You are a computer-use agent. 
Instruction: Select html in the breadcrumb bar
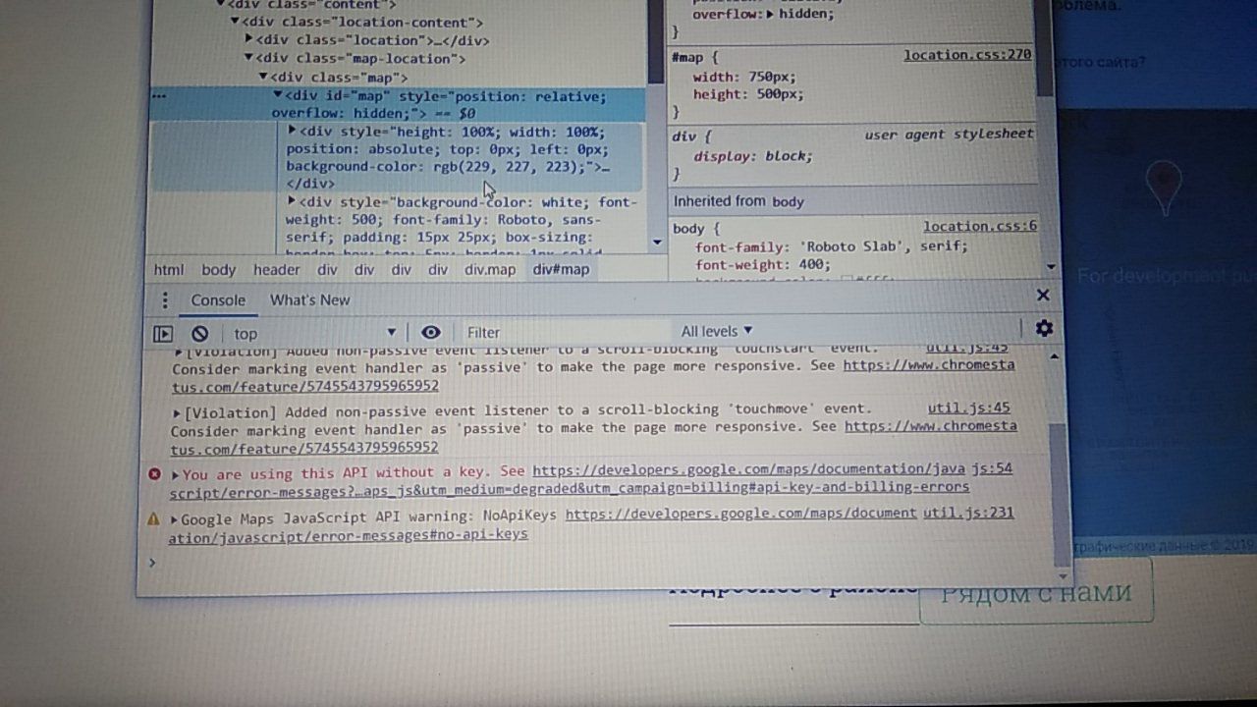click(x=169, y=270)
